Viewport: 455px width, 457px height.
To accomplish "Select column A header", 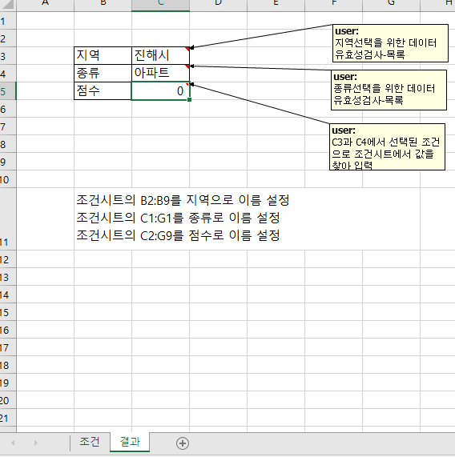I will point(45,4).
